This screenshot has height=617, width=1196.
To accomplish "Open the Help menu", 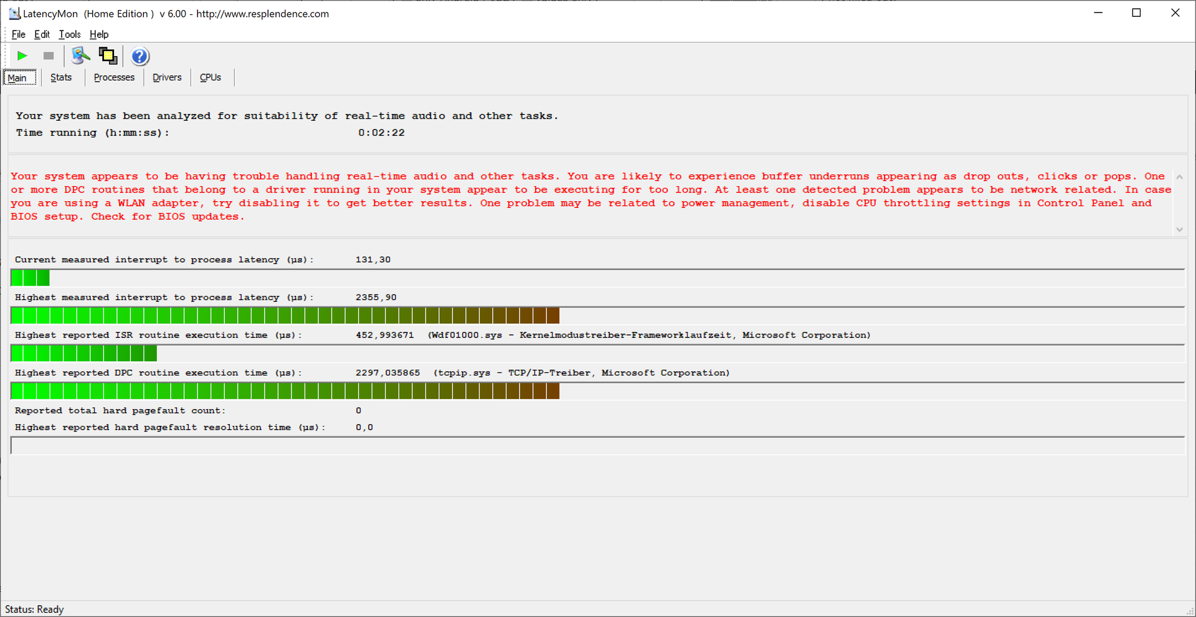I will 99,34.
